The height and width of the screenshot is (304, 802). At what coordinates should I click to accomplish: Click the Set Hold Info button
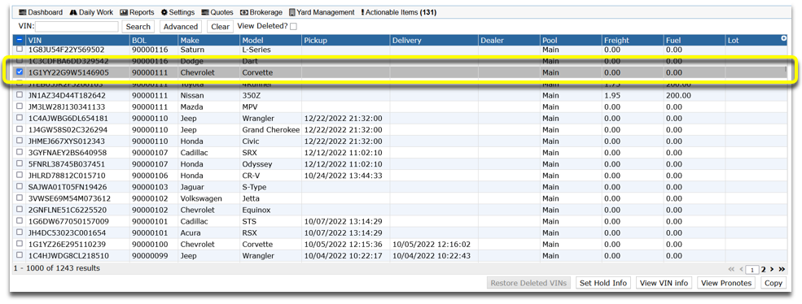point(603,283)
